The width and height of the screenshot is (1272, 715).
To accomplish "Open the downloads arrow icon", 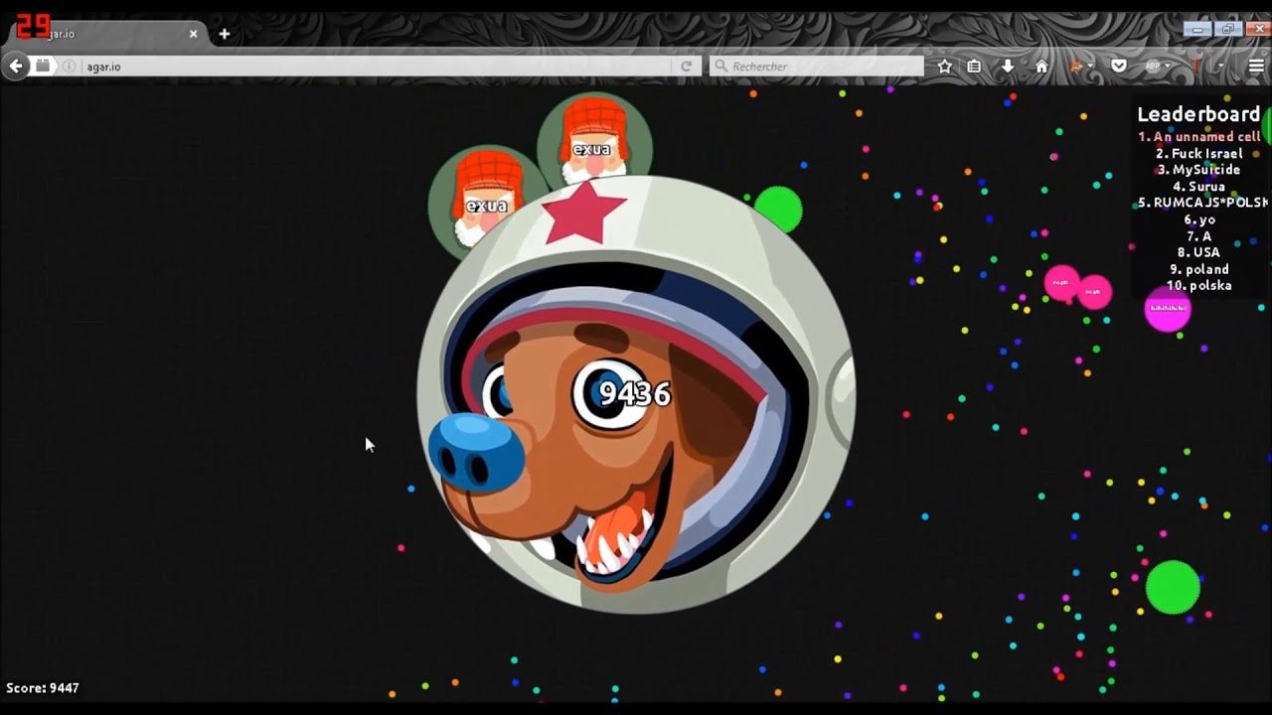I will 1008,67.
